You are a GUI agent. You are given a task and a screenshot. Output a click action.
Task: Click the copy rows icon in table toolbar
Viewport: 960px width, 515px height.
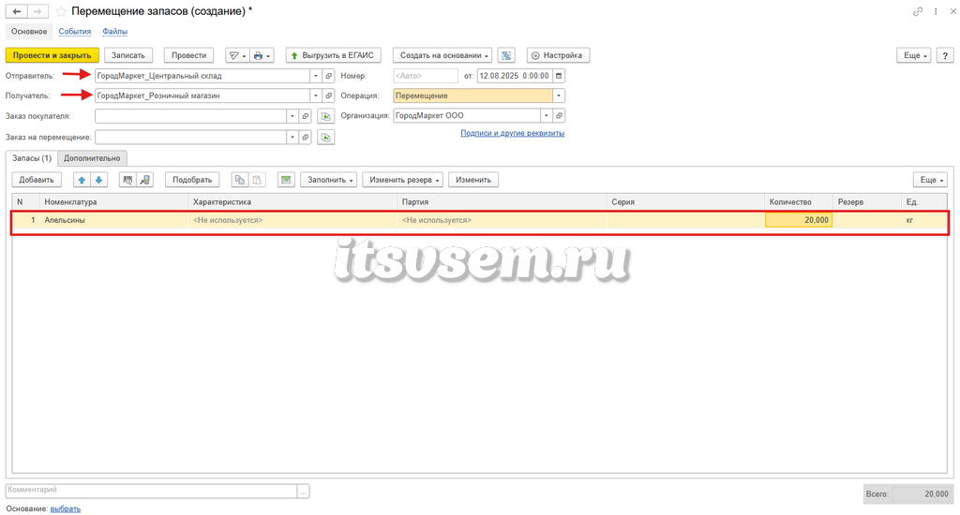tap(240, 180)
